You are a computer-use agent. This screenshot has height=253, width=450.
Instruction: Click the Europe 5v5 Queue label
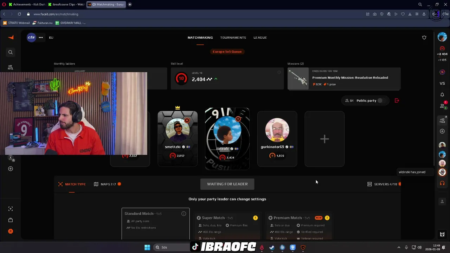[227, 52]
